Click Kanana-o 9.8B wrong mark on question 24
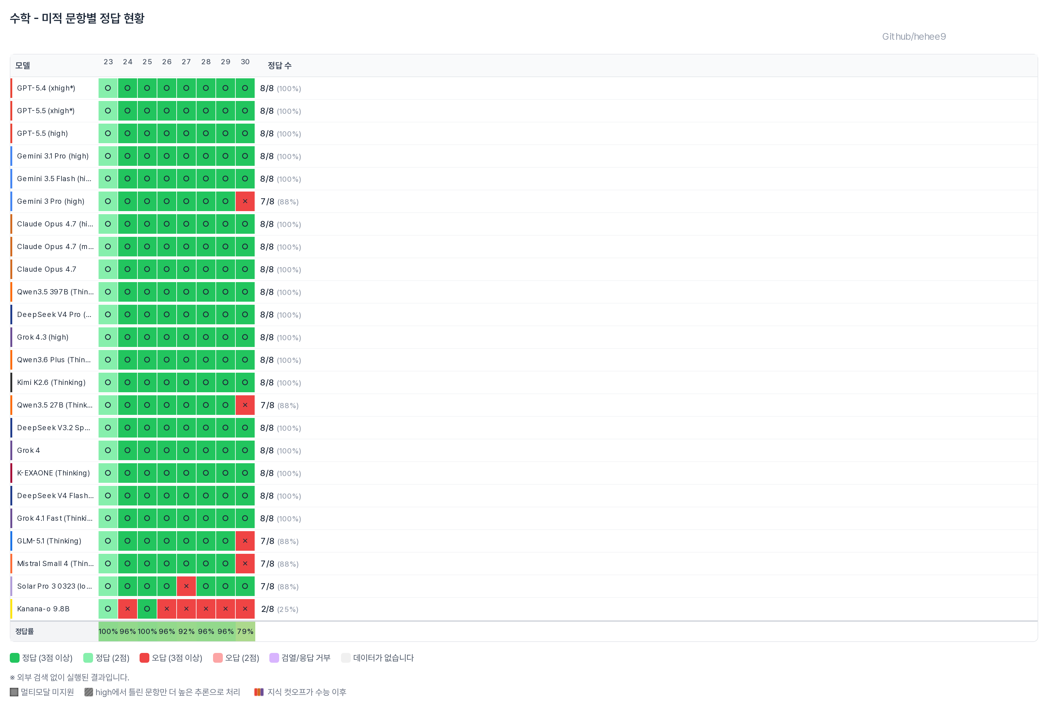 point(128,609)
